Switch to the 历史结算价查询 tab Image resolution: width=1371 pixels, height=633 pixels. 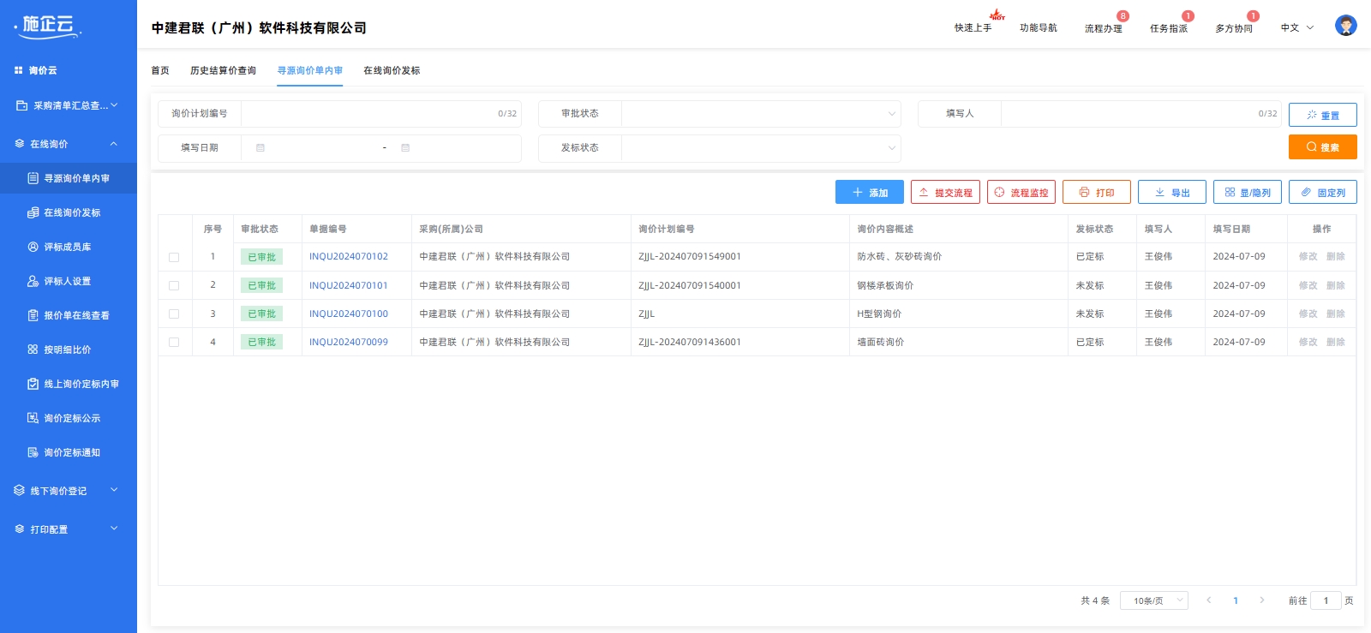[223, 70]
